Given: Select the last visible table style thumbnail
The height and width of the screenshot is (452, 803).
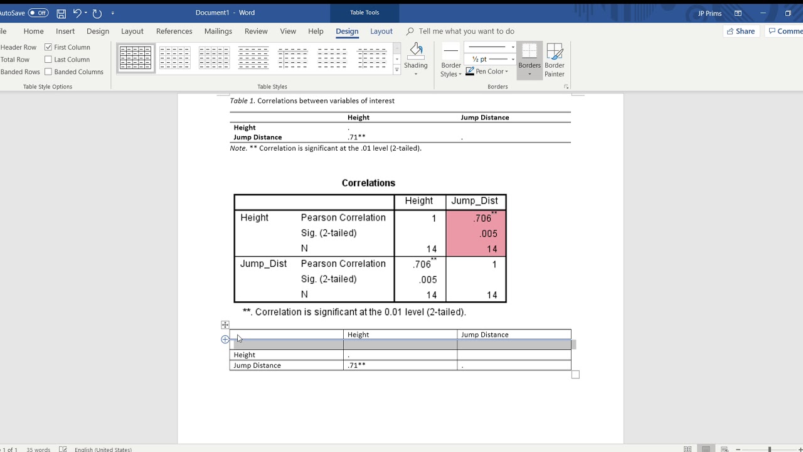Looking at the screenshot, I should (372, 58).
